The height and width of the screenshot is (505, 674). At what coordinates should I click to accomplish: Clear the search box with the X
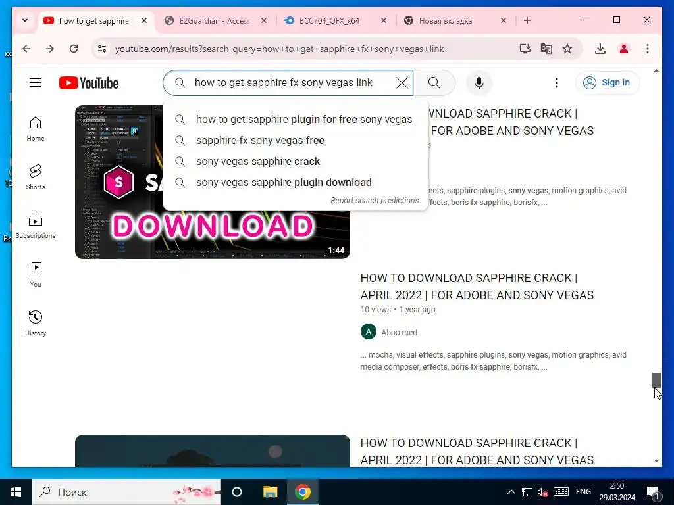(x=402, y=83)
